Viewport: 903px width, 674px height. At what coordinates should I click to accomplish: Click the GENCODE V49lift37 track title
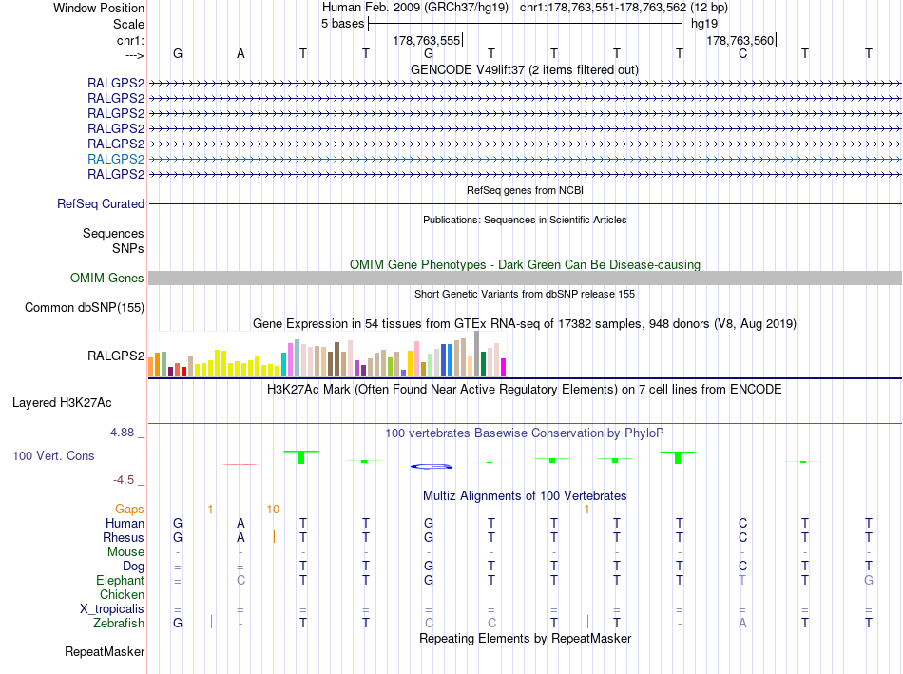point(525,70)
